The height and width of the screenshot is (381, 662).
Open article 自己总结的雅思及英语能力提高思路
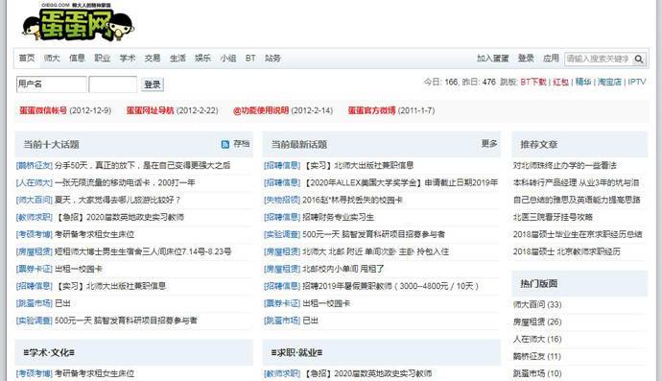click(577, 200)
